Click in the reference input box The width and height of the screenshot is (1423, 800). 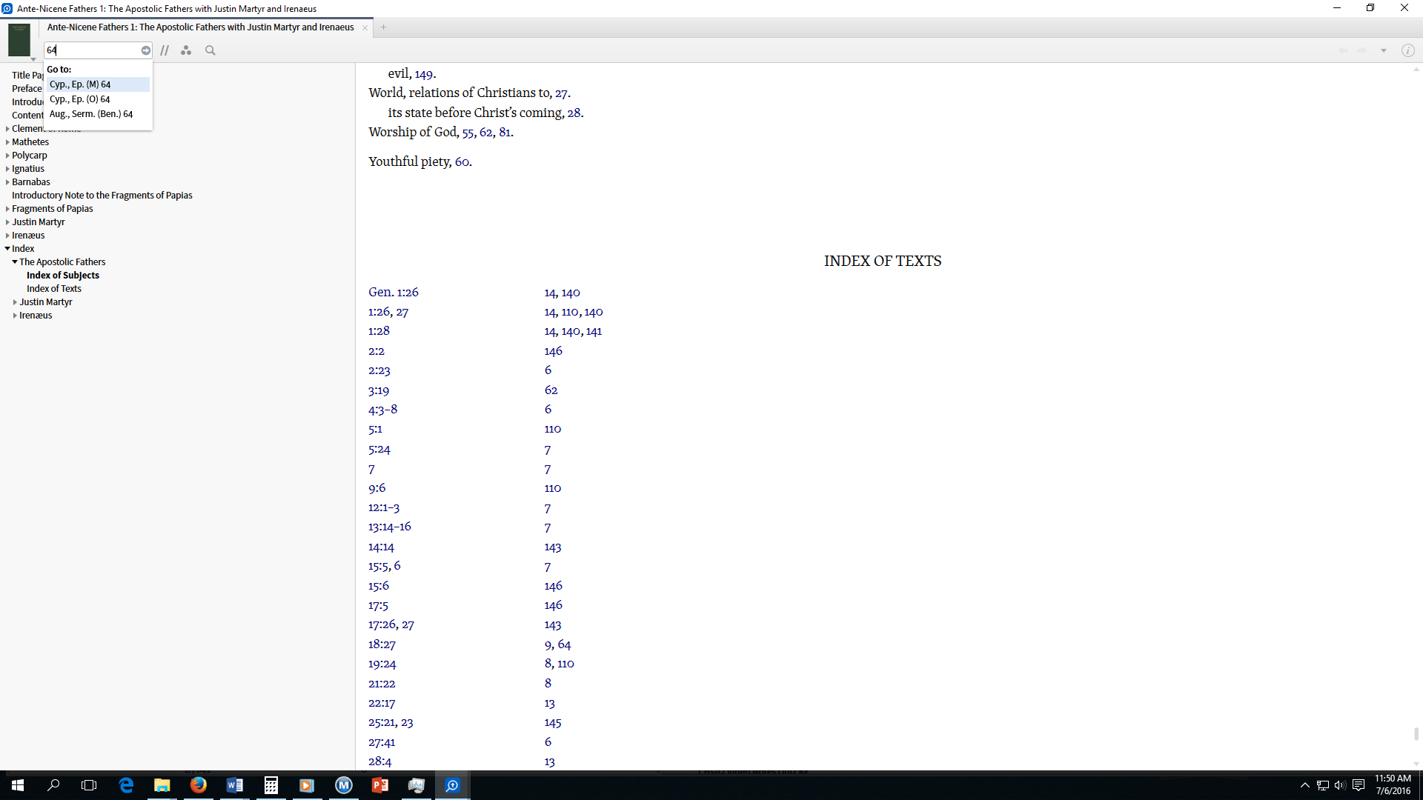pyautogui.click(x=93, y=50)
